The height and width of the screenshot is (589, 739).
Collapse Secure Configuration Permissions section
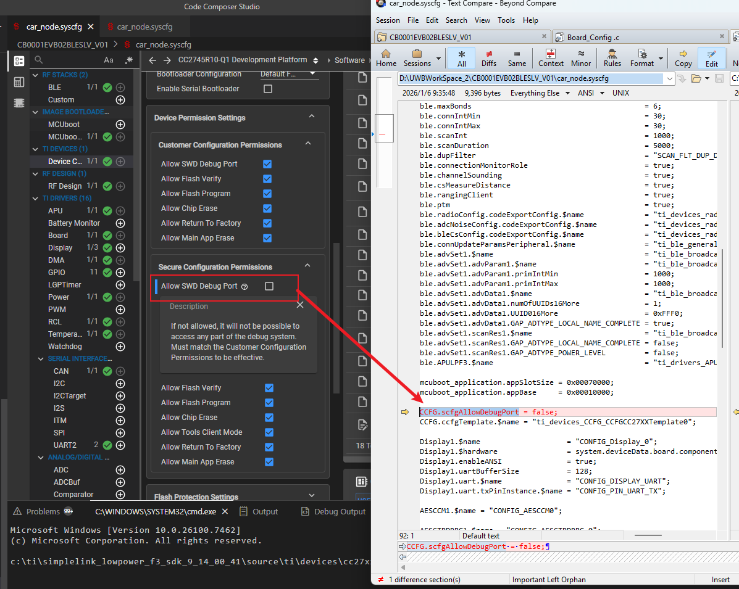[307, 266]
